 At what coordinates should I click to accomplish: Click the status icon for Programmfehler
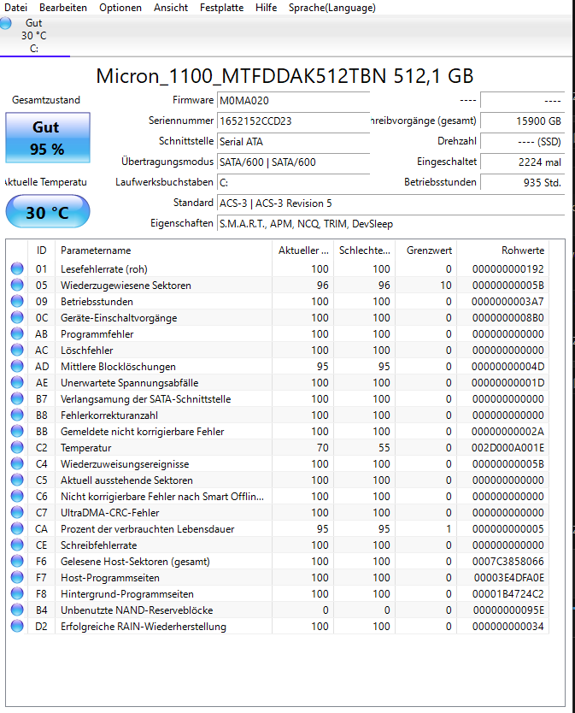tap(17, 333)
